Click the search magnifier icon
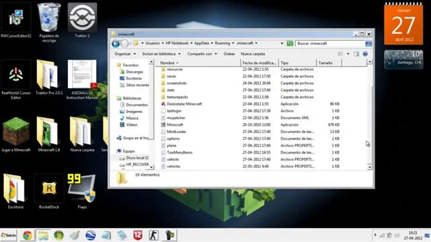The height and width of the screenshot is (242, 431). [x=368, y=43]
